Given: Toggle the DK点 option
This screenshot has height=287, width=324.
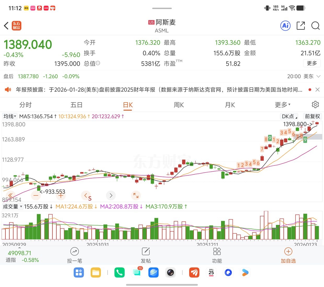Looking at the screenshot, I should tap(290, 116).
